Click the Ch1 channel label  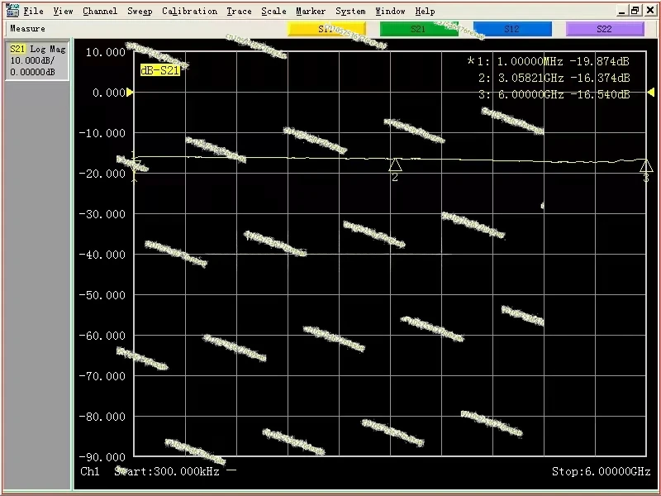tap(90, 471)
